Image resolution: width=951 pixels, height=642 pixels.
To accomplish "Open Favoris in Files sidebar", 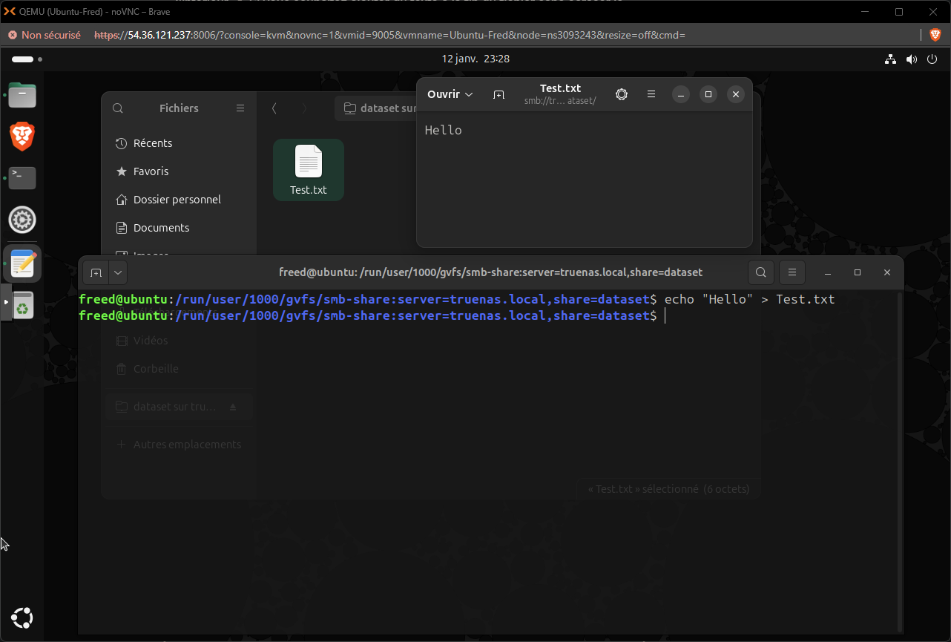I will [151, 171].
